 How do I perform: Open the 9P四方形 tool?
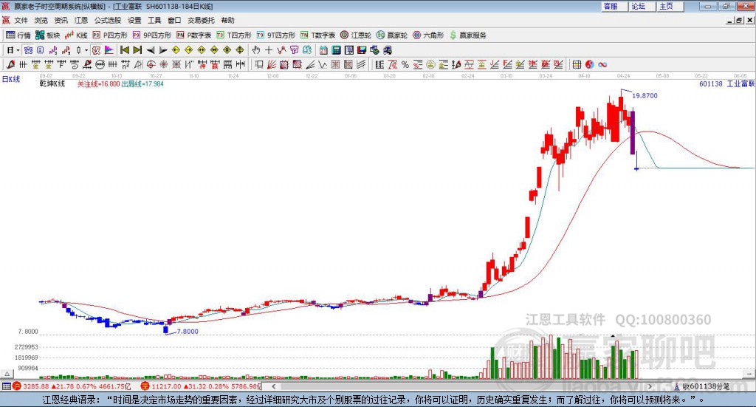pos(152,35)
